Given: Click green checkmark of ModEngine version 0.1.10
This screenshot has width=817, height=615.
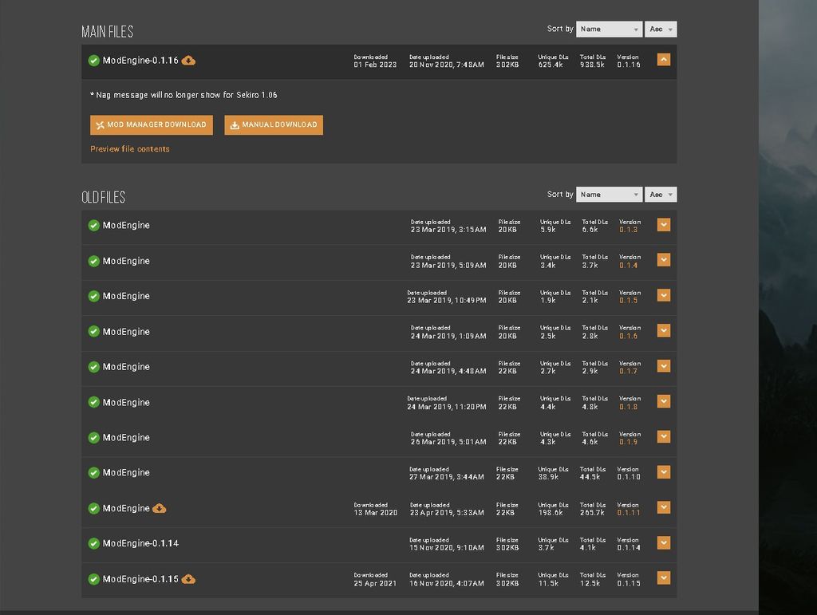Looking at the screenshot, I should tap(93, 473).
